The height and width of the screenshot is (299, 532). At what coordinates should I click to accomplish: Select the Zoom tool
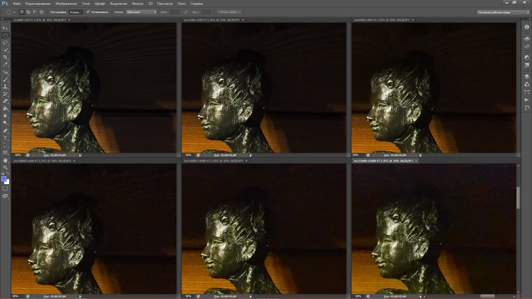pyautogui.click(x=5, y=167)
